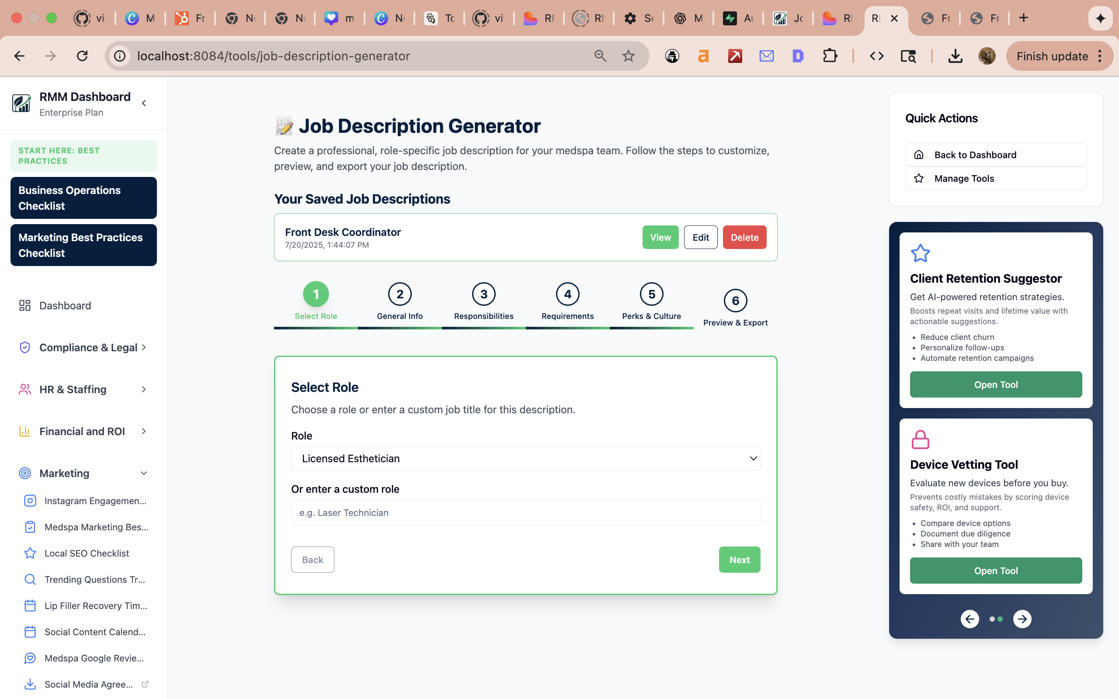Screen dimensions: 1119x699
Task: Bookmark page with star icon in address bar
Action: coord(629,56)
